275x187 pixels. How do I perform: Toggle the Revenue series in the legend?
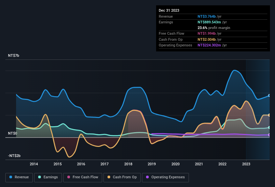pos(19,177)
